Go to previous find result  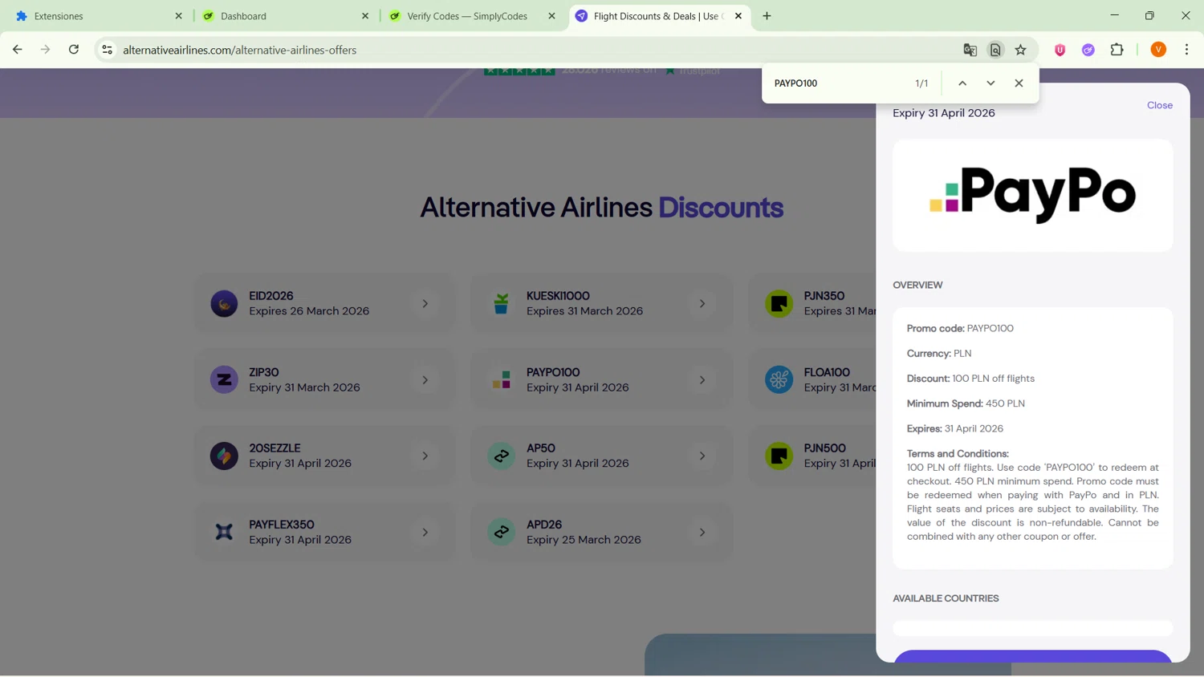tap(962, 83)
